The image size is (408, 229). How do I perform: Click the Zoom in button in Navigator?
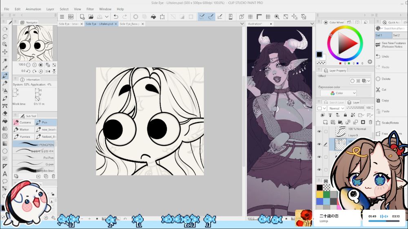[34, 65]
